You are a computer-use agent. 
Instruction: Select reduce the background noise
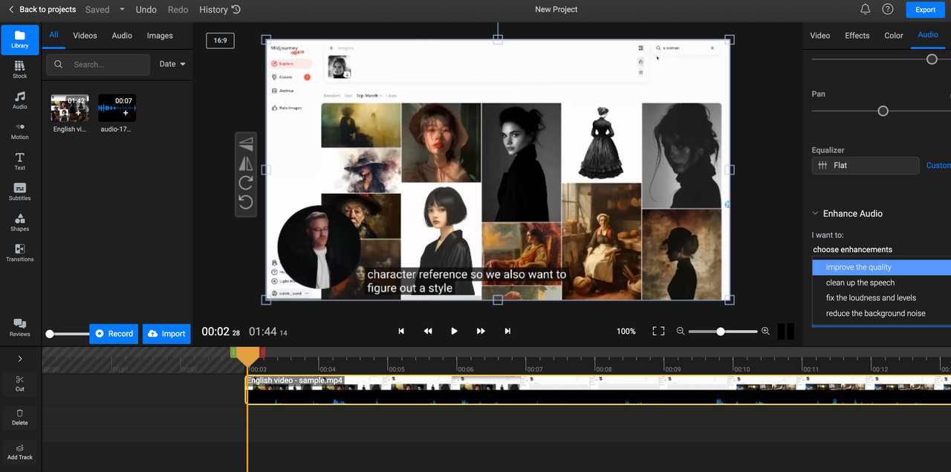coord(881,314)
